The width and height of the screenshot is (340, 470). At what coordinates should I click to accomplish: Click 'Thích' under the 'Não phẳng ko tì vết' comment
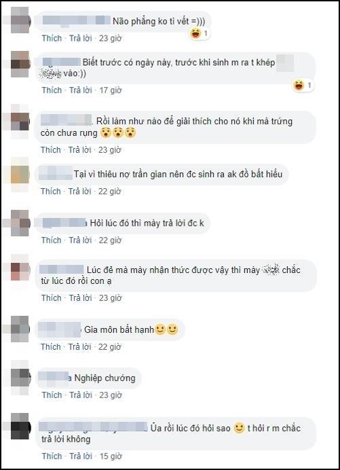tap(52, 38)
